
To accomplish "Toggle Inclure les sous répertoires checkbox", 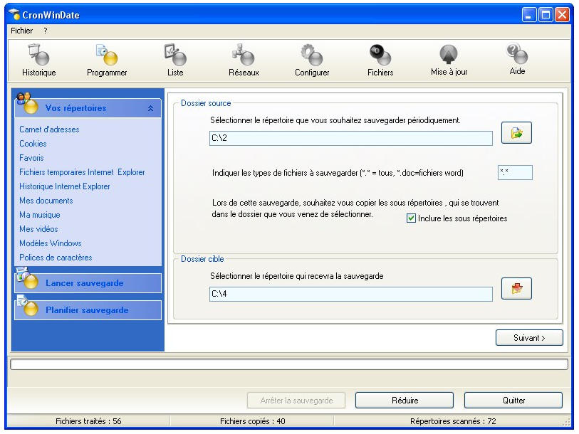I will (x=411, y=218).
